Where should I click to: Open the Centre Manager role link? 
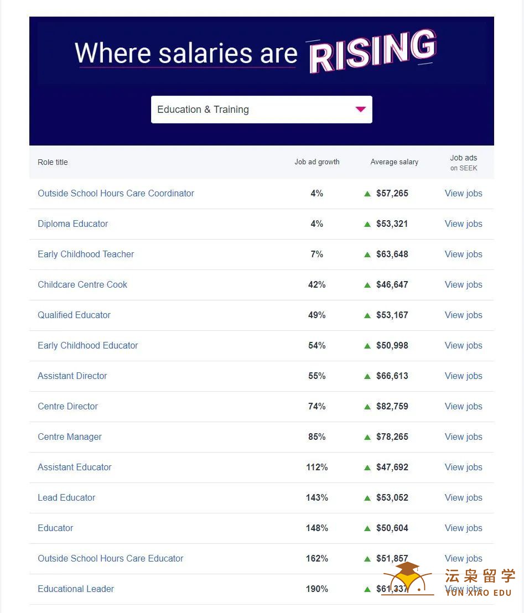pyautogui.click(x=70, y=437)
